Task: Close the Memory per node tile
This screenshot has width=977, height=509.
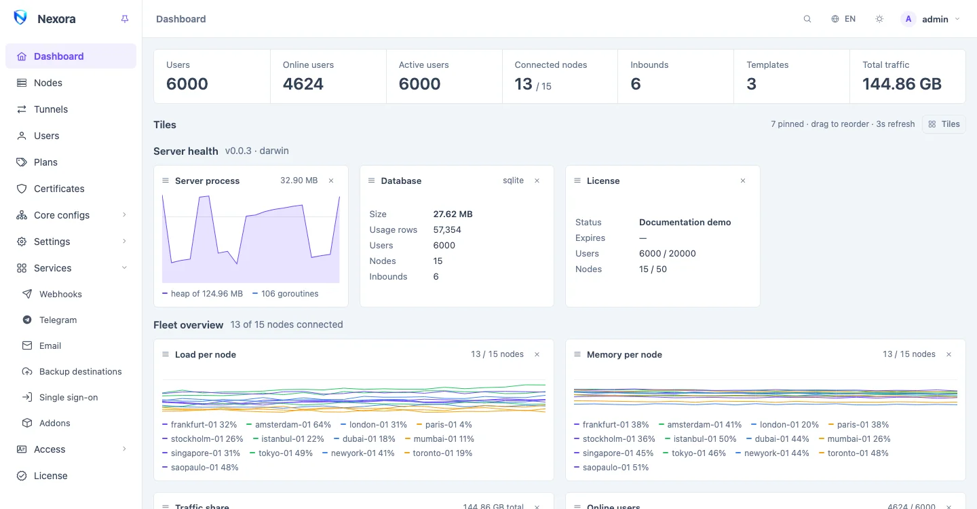Action: pos(949,354)
